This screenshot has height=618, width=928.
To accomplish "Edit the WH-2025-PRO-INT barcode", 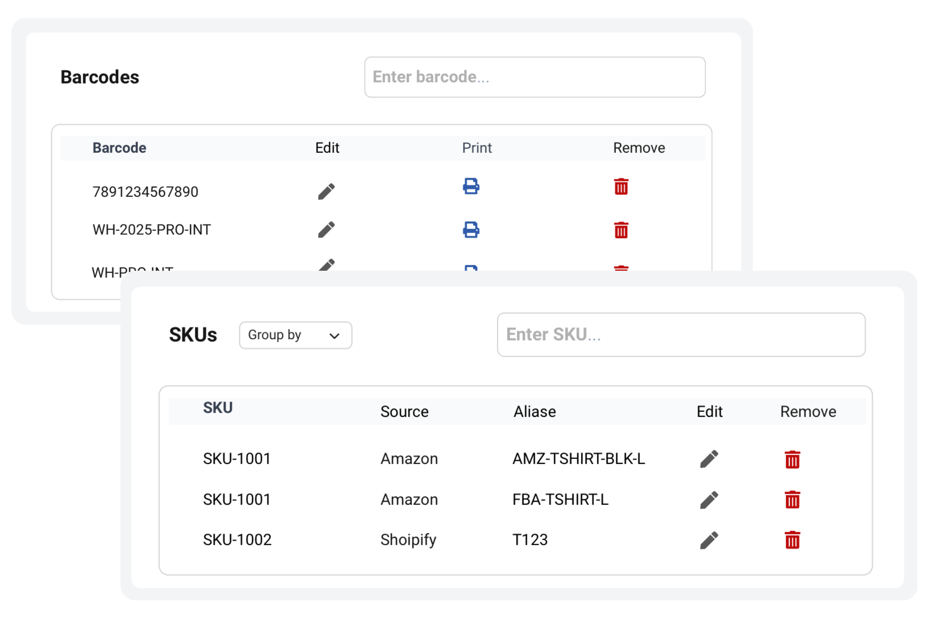I will click(x=326, y=230).
